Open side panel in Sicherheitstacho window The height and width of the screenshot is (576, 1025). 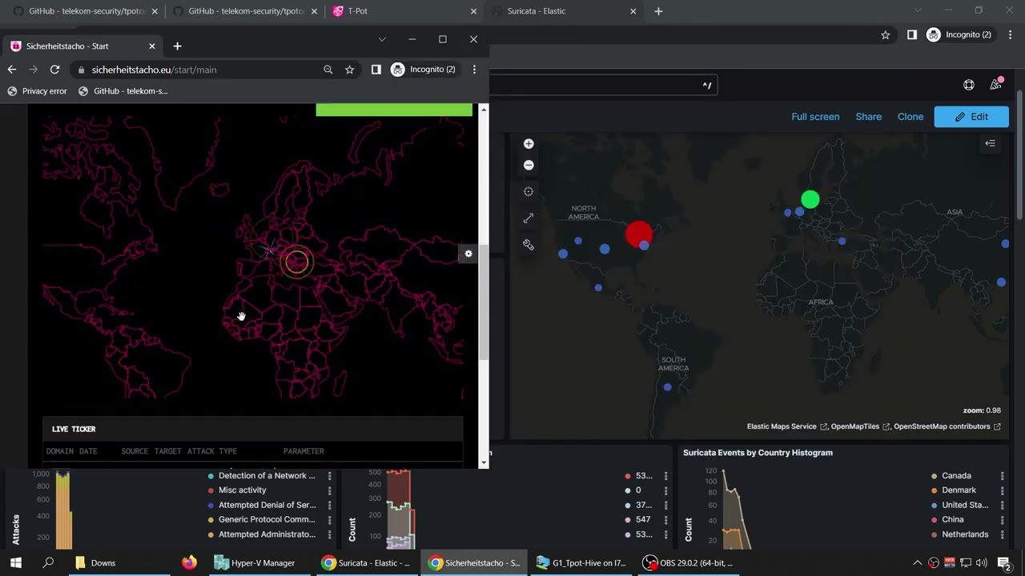point(376,70)
